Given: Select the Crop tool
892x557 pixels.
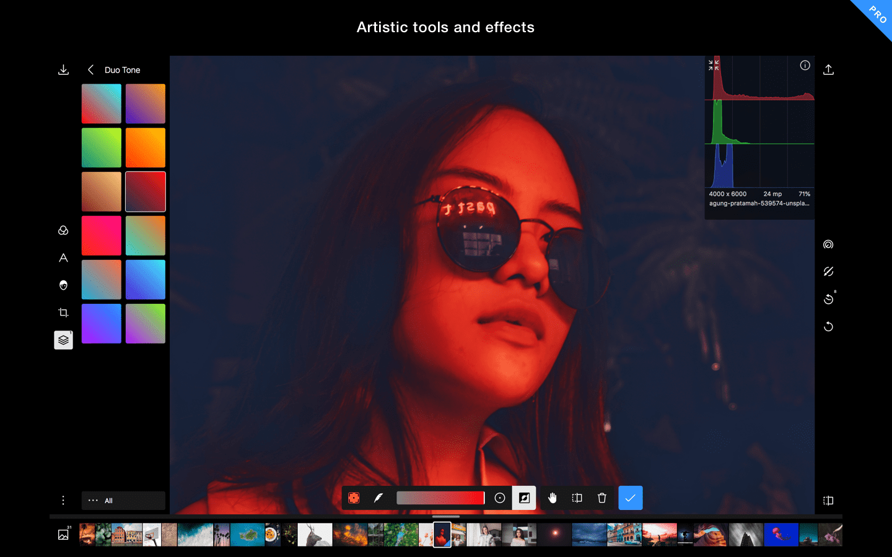Looking at the screenshot, I should [63, 313].
